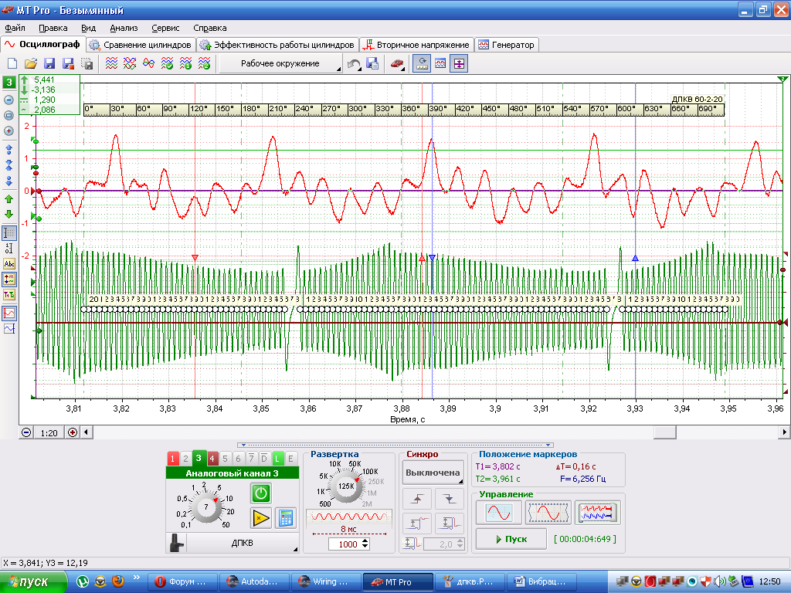
Task: Switch to the Сравнение цилиндров tab
Action: 141,45
